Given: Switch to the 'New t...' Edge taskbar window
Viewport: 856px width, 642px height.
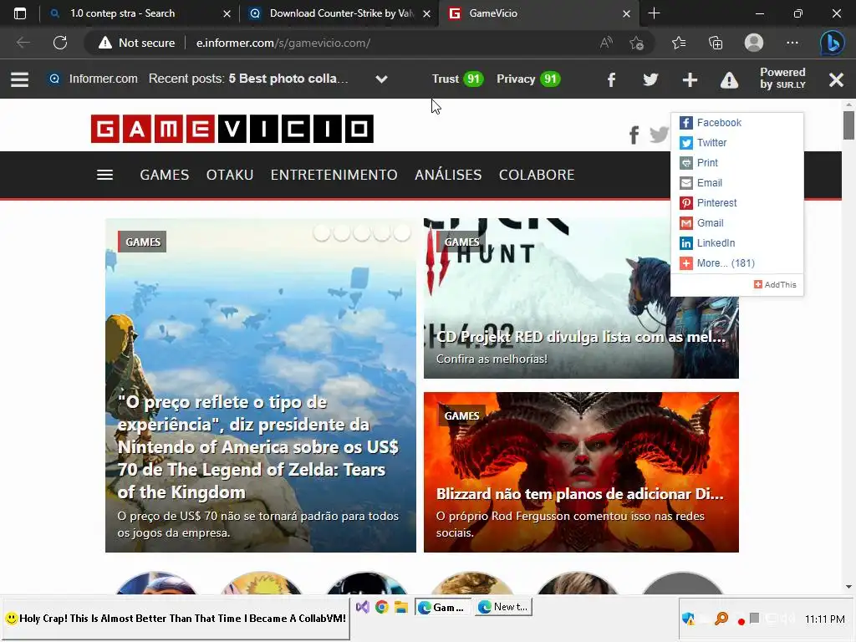Looking at the screenshot, I should click(x=503, y=607).
